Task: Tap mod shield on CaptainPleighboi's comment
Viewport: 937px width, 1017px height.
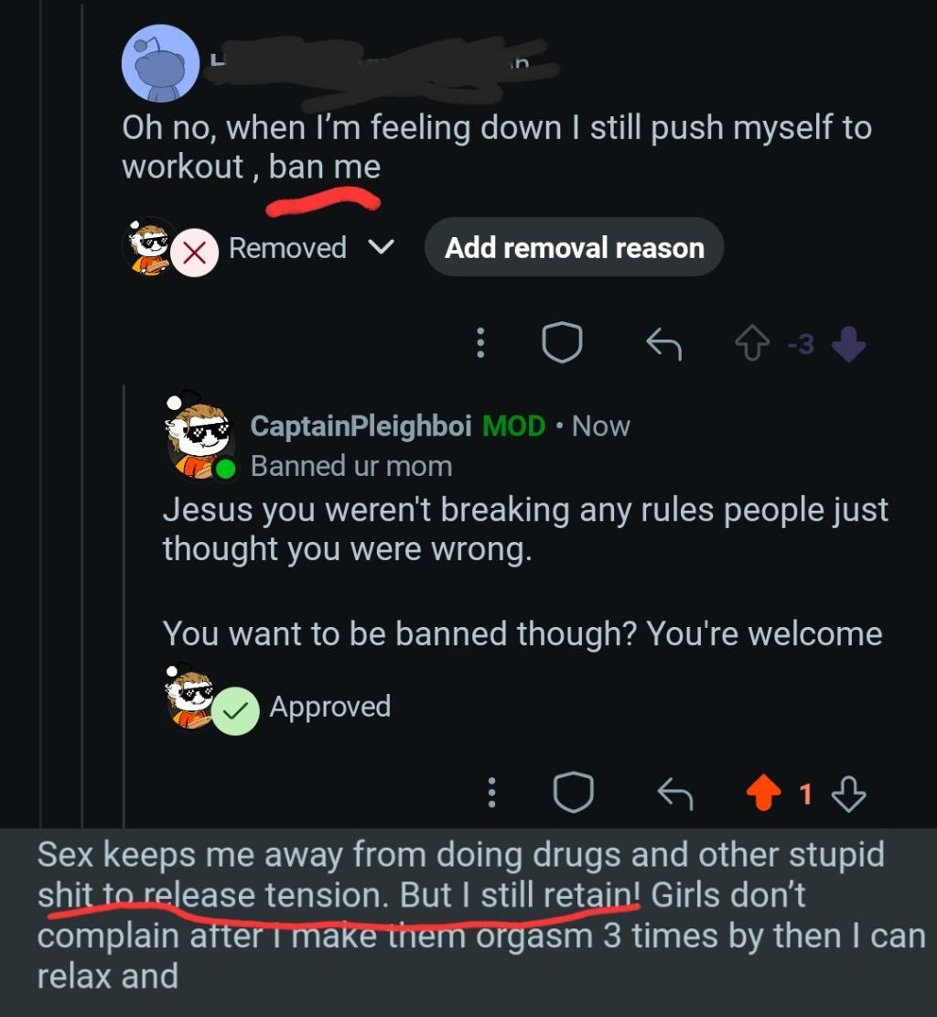Action: (573, 793)
